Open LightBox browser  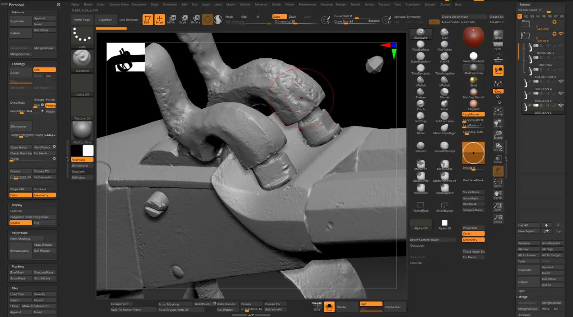(x=105, y=20)
